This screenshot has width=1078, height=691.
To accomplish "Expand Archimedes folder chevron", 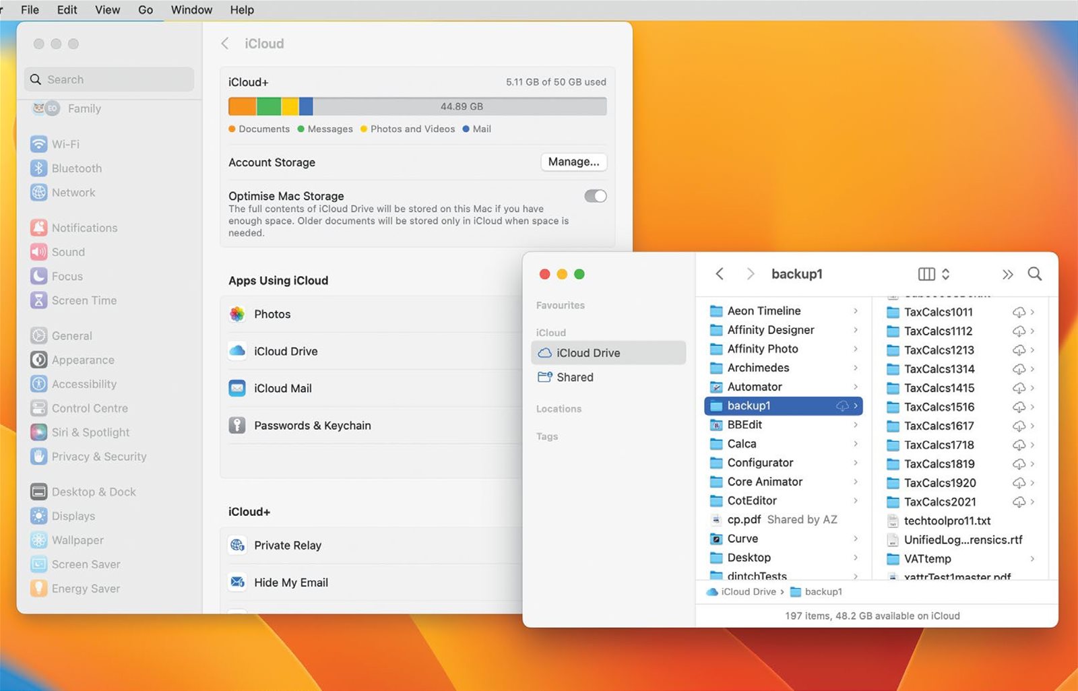I will (856, 368).
